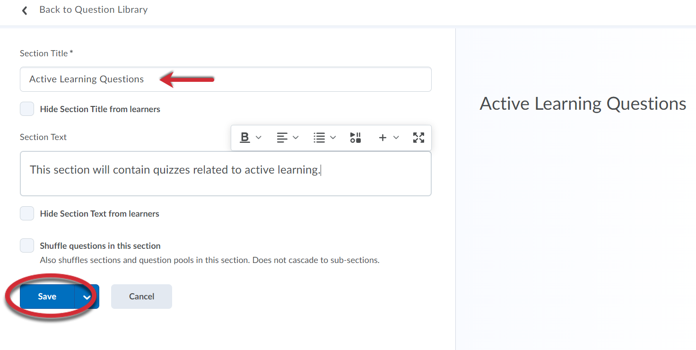This screenshot has height=350, width=696.
Task: Click the bullet list icon
Action: (x=321, y=137)
